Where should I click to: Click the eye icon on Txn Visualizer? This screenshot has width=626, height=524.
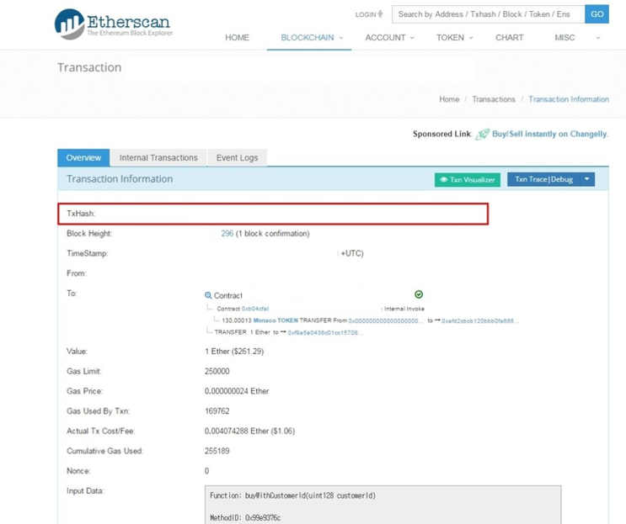coord(443,180)
